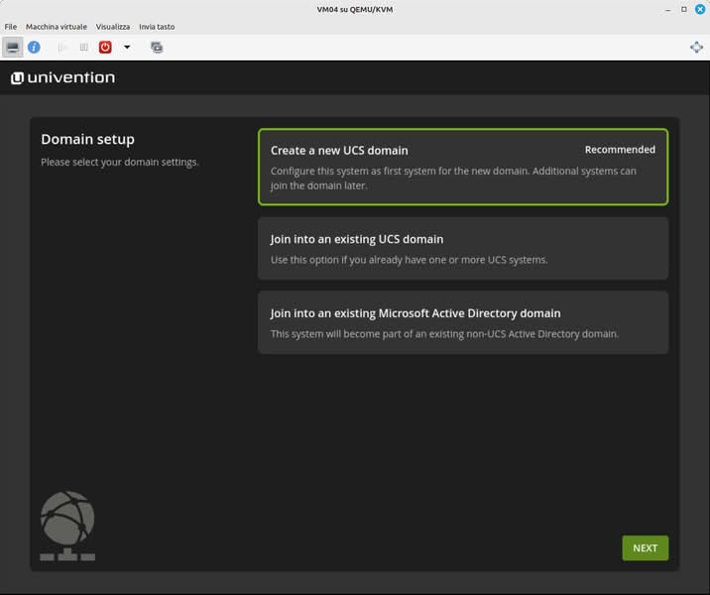Close the VM04 QEMU/KVM window
The image size is (710, 595).
(x=700, y=9)
